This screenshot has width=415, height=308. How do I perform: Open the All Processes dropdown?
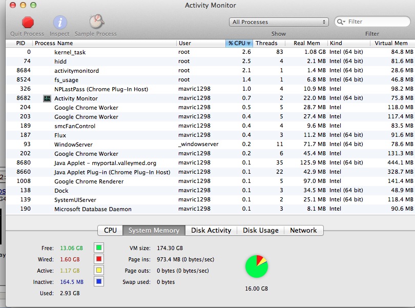(x=279, y=22)
